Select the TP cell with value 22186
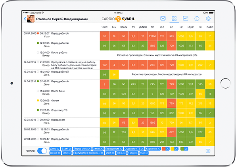 (x=152, y=36)
